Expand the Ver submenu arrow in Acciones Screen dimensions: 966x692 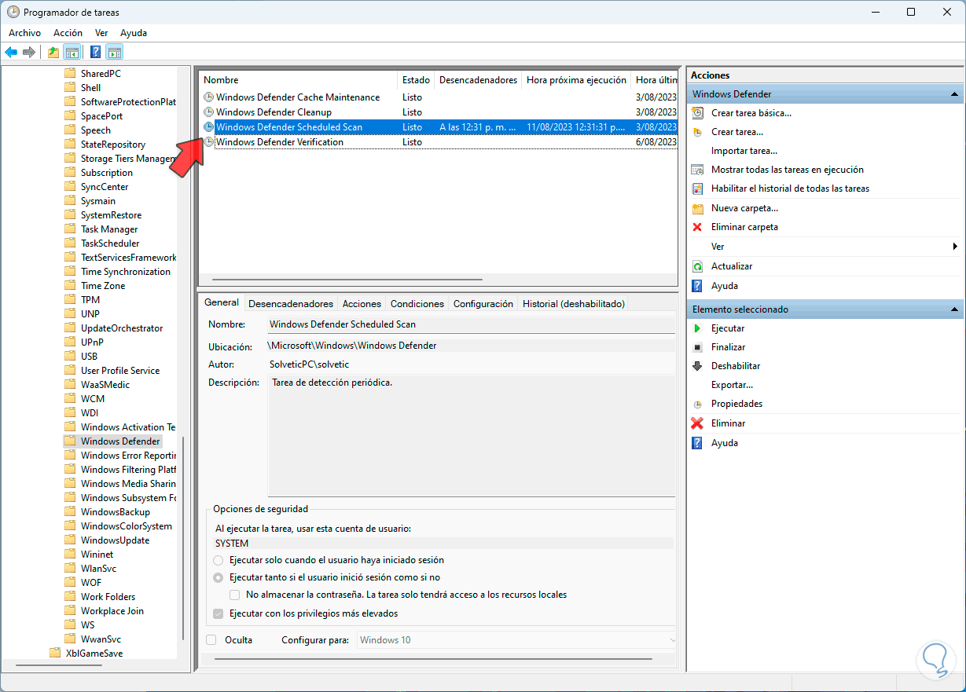pyautogui.click(x=955, y=247)
